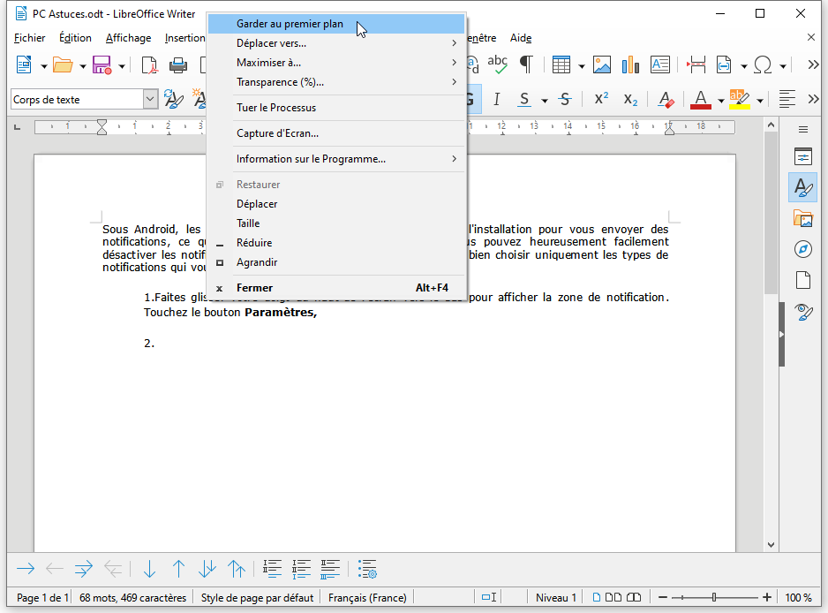Screen dimensions: 828x613
Task: Toggle italic formatting
Action: [x=497, y=100]
